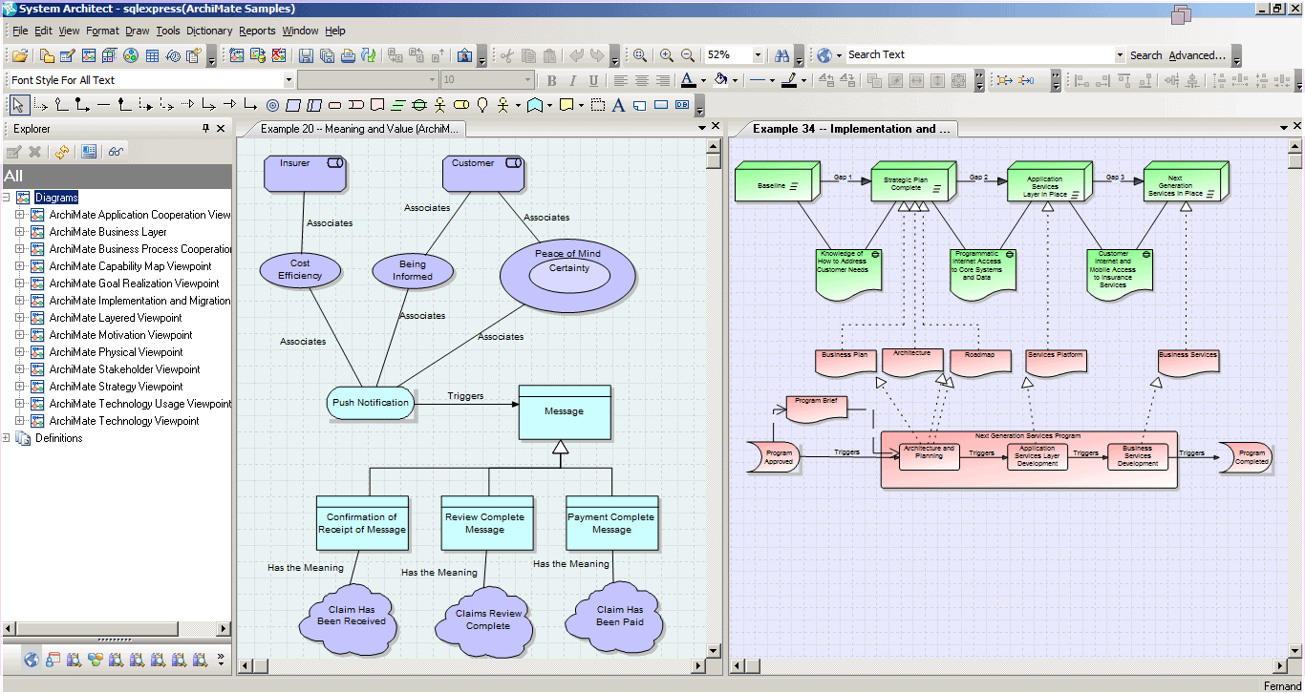Toggle center text alignment
Image resolution: width=1305 pixels, height=693 pixels.
point(641,81)
